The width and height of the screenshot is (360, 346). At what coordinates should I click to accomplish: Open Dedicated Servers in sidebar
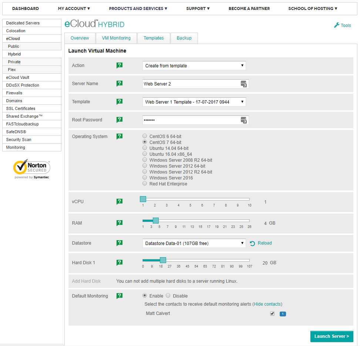tap(32, 23)
